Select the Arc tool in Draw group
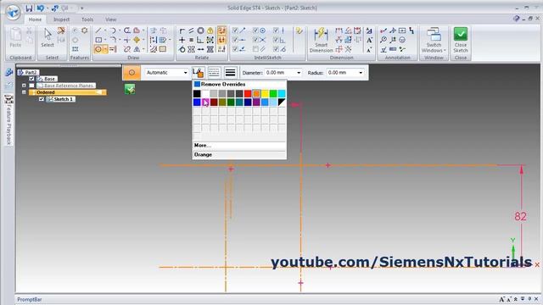The width and height of the screenshot is (543, 305). (113, 30)
